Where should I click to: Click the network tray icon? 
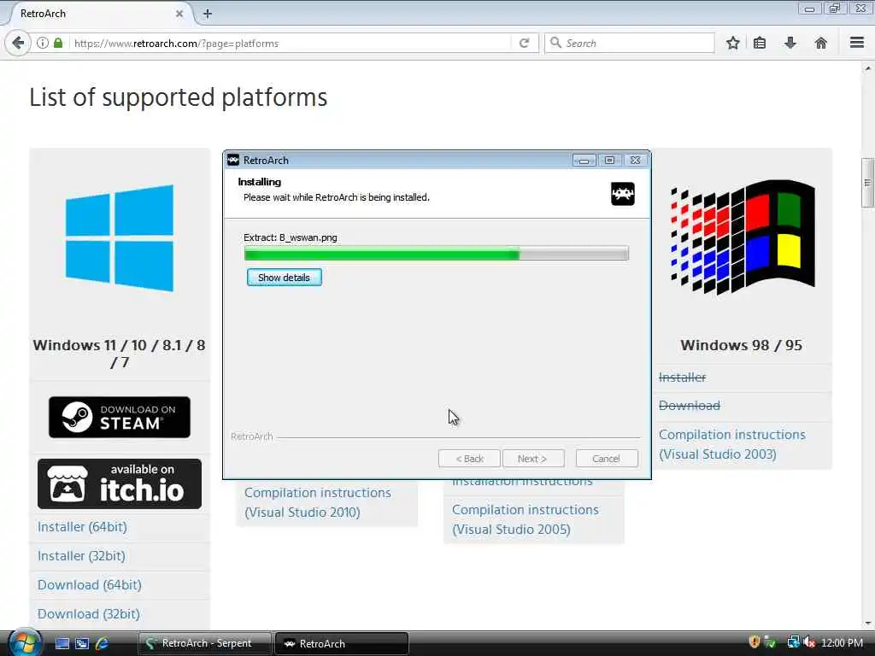click(x=793, y=642)
